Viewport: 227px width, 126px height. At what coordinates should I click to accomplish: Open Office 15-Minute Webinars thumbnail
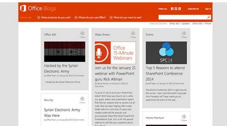(x=115, y=53)
